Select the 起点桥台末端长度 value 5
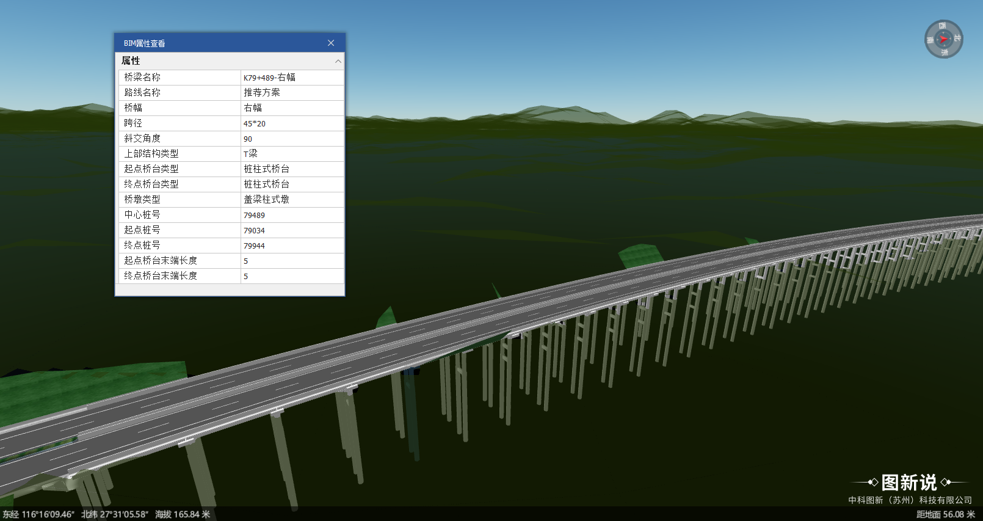Viewport: 983px width, 521px height. pyautogui.click(x=292, y=261)
